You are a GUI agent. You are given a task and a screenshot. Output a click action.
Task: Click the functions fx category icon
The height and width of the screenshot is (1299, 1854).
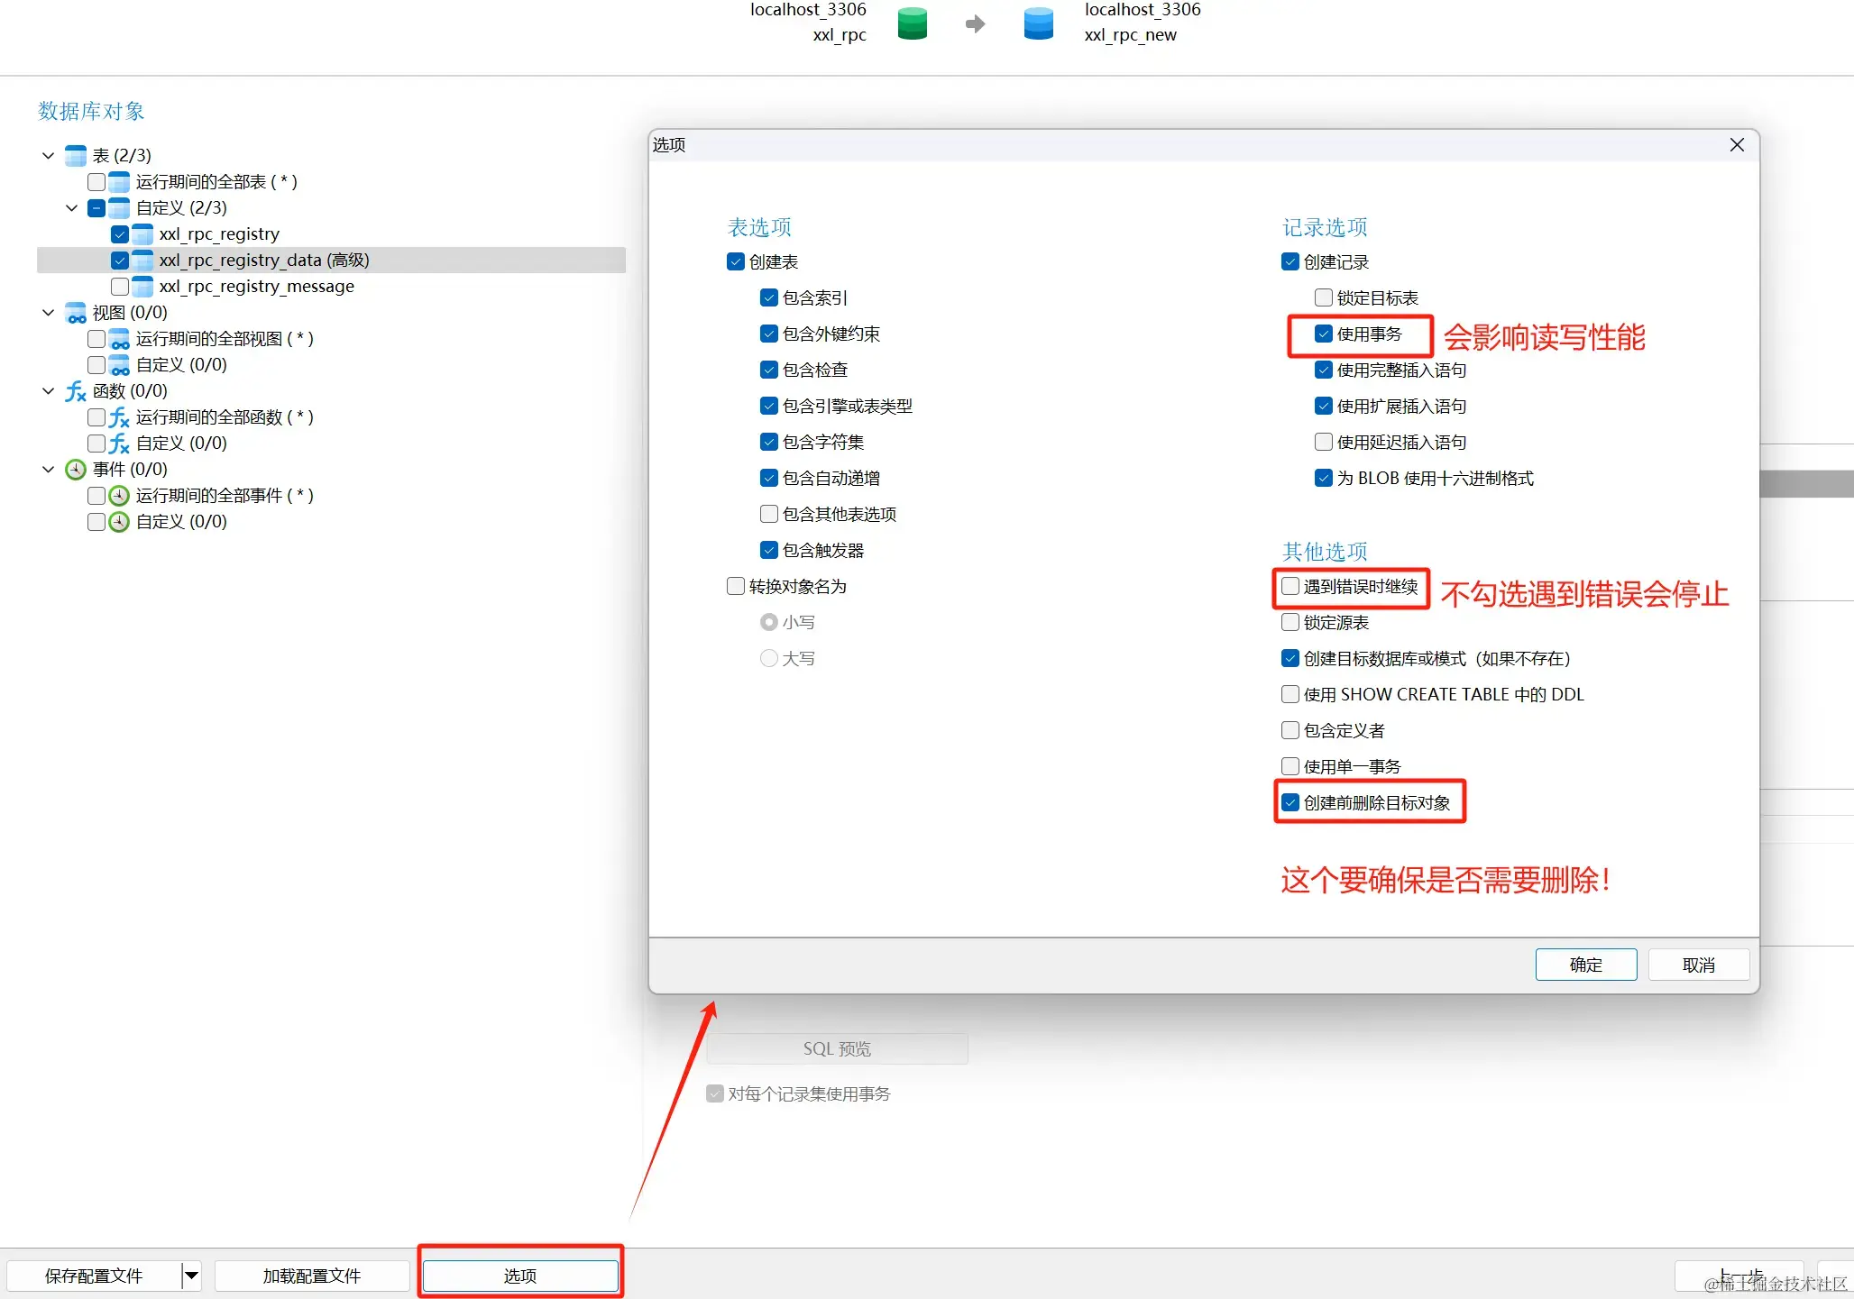76,391
